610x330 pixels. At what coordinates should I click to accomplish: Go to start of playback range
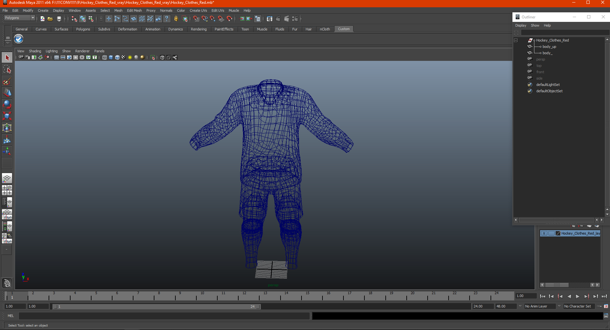pos(543,296)
